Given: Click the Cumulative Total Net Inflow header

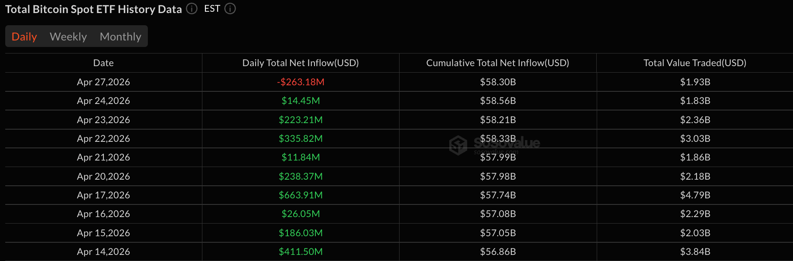Looking at the screenshot, I should (x=497, y=63).
